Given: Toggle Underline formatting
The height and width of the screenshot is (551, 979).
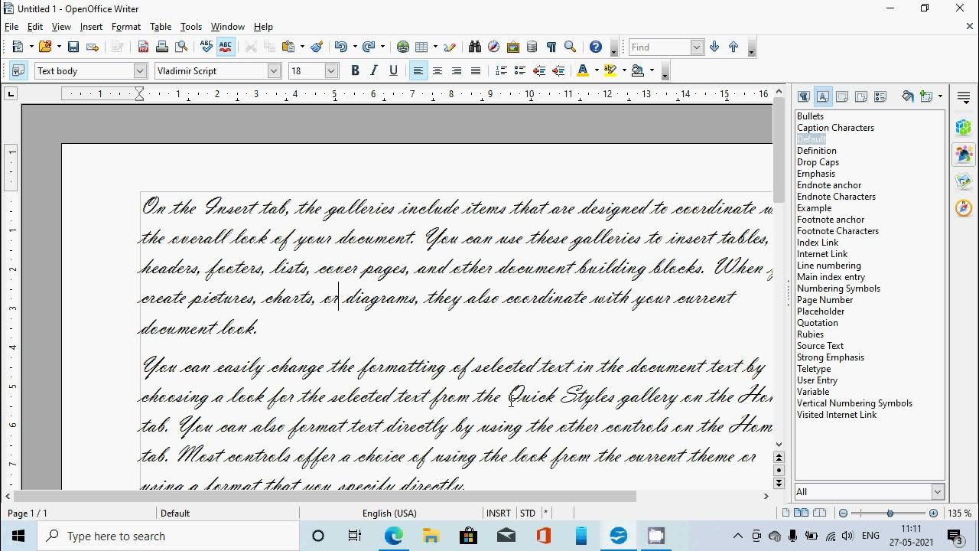Looking at the screenshot, I should point(393,70).
